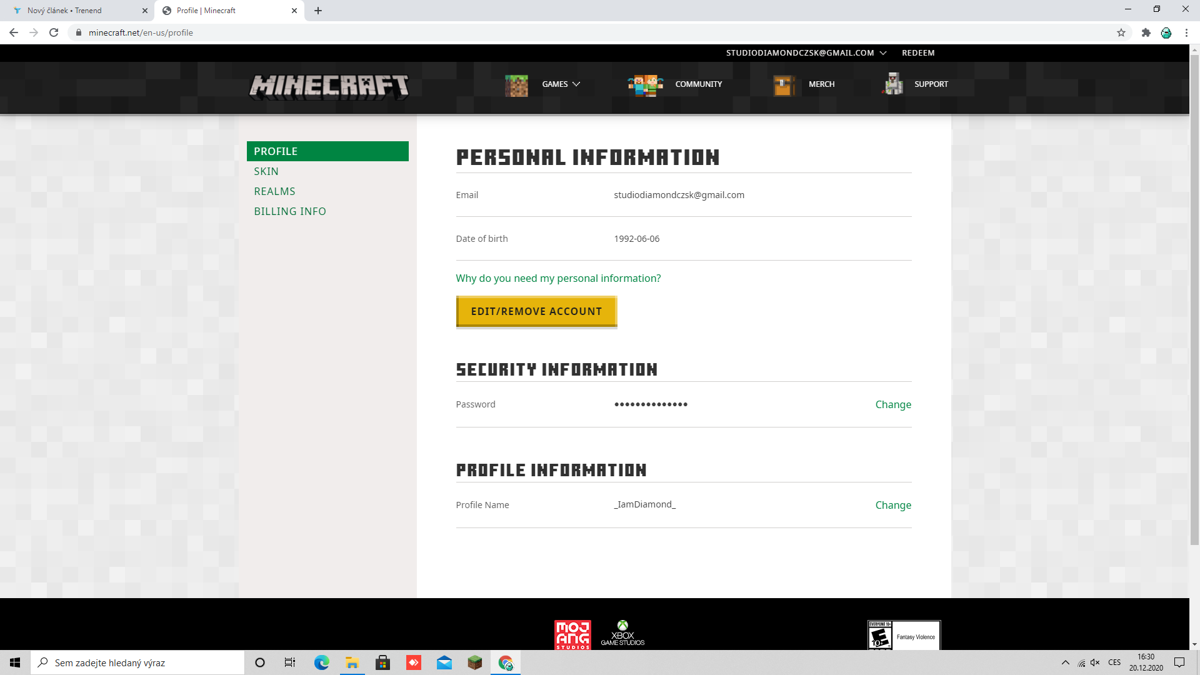Open the Skin sidebar section
The image size is (1200, 675).
(x=266, y=171)
